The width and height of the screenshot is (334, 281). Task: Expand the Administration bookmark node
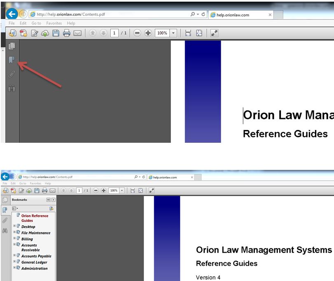point(14,267)
